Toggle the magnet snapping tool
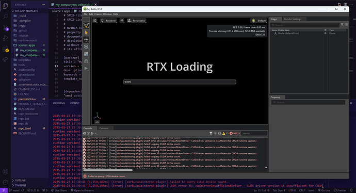This screenshot has width=356, height=193. [x=86, y=61]
